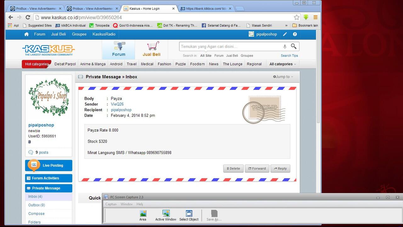403x227 pixels.
Task: Open recipient pipalposhop profile link
Action: [x=121, y=110]
